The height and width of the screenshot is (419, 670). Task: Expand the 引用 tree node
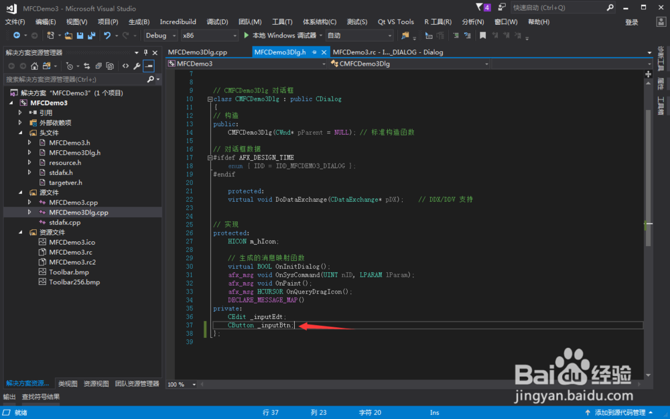[x=20, y=113]
